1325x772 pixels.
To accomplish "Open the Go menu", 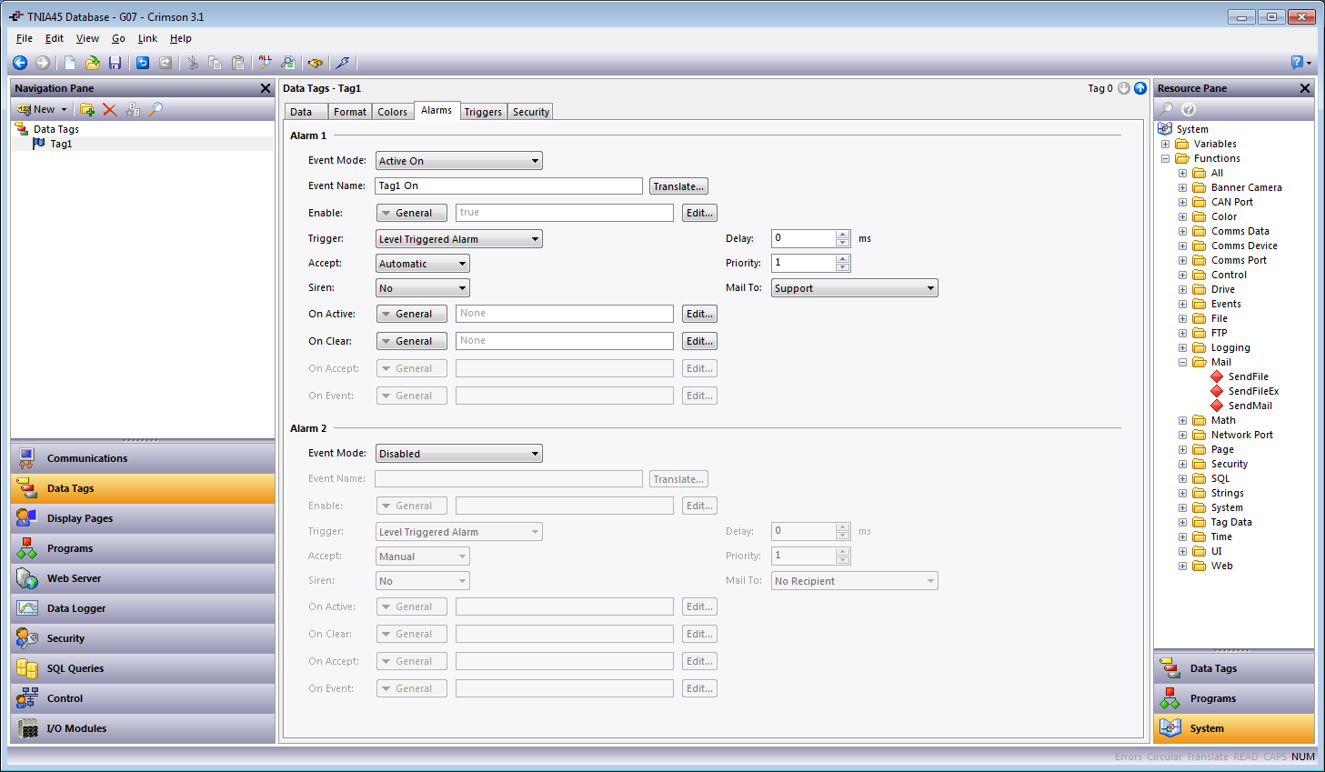I will click(x=118, y=38).
